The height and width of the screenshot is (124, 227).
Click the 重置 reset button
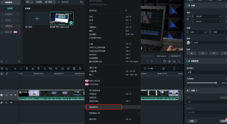coord(192,121)
